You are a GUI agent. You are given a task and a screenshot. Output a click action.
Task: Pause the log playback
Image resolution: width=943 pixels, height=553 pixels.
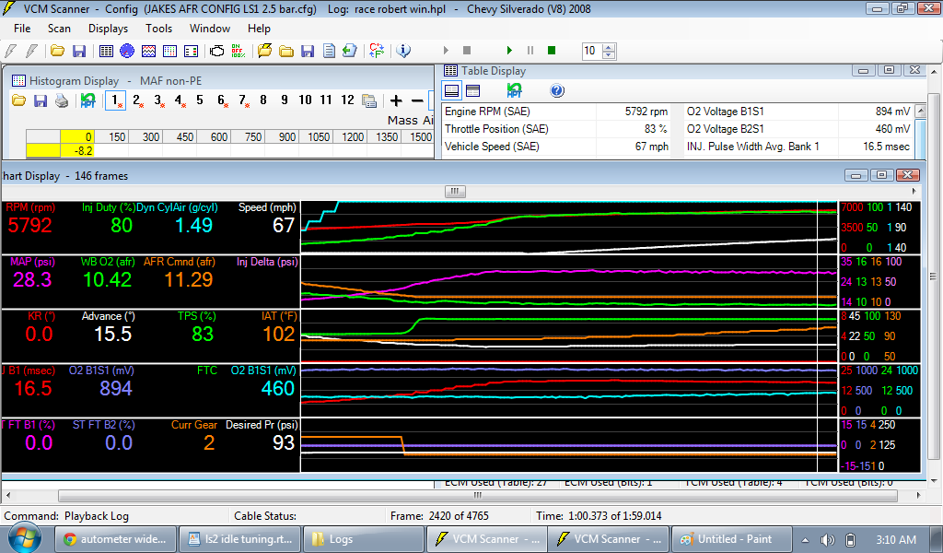click(530, 51)
